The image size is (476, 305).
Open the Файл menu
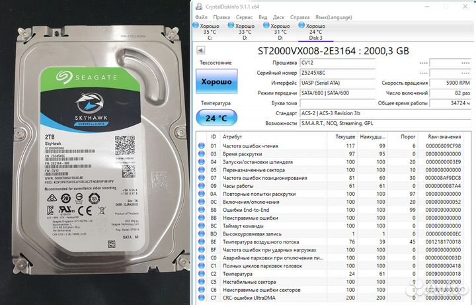tap(201, 17)
